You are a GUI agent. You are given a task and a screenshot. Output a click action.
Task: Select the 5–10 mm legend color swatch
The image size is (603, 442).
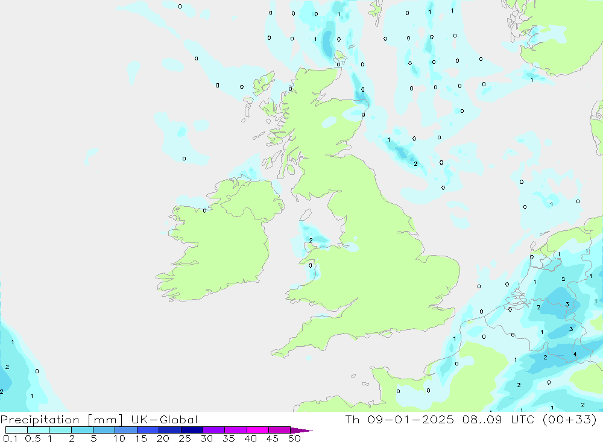[104, 430]
